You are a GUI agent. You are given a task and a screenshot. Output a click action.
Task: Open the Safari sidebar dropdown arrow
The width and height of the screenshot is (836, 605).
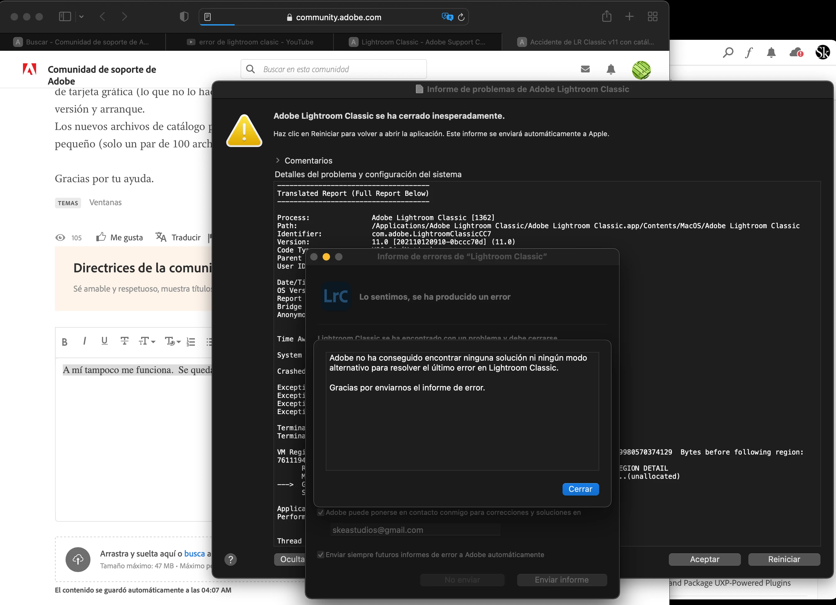click(81, 16)
